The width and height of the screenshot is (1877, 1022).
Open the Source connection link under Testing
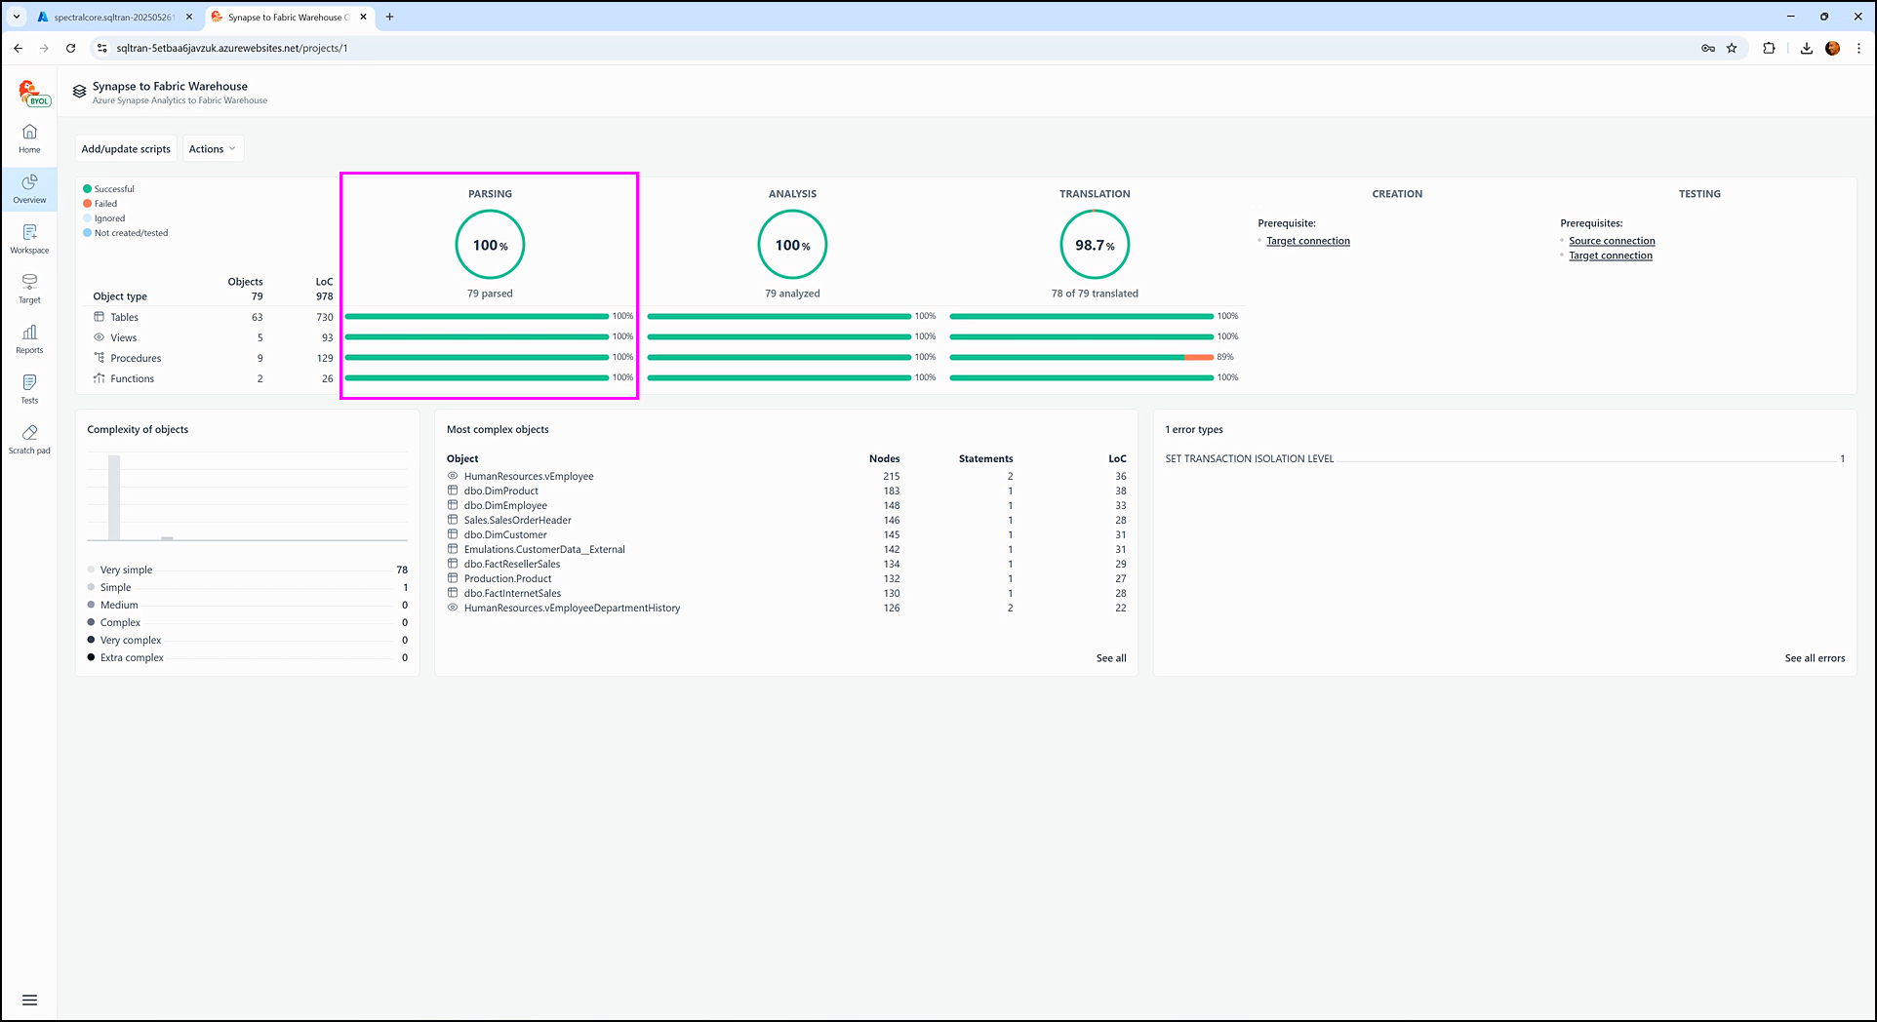1612,241
